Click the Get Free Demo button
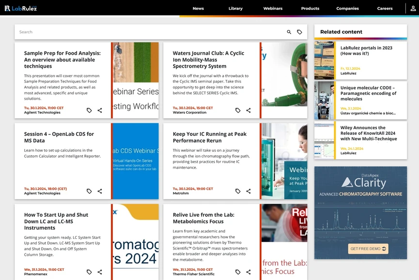 coord(368,249)
